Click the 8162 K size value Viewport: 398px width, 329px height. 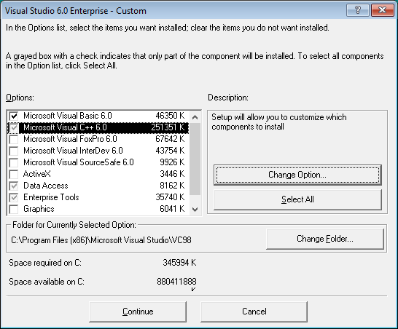point(172,186)
